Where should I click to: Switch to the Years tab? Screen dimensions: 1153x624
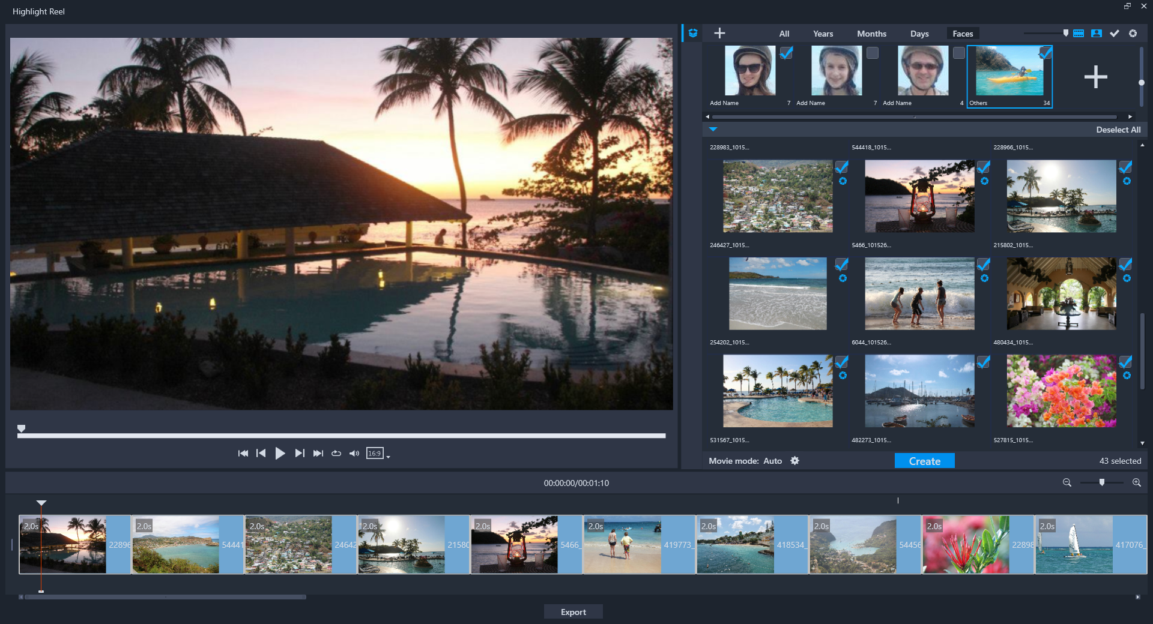tap(823, 34)
